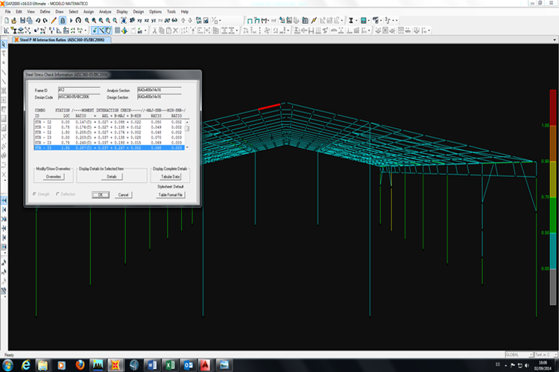Open the Analyze menu

[105, 12]
